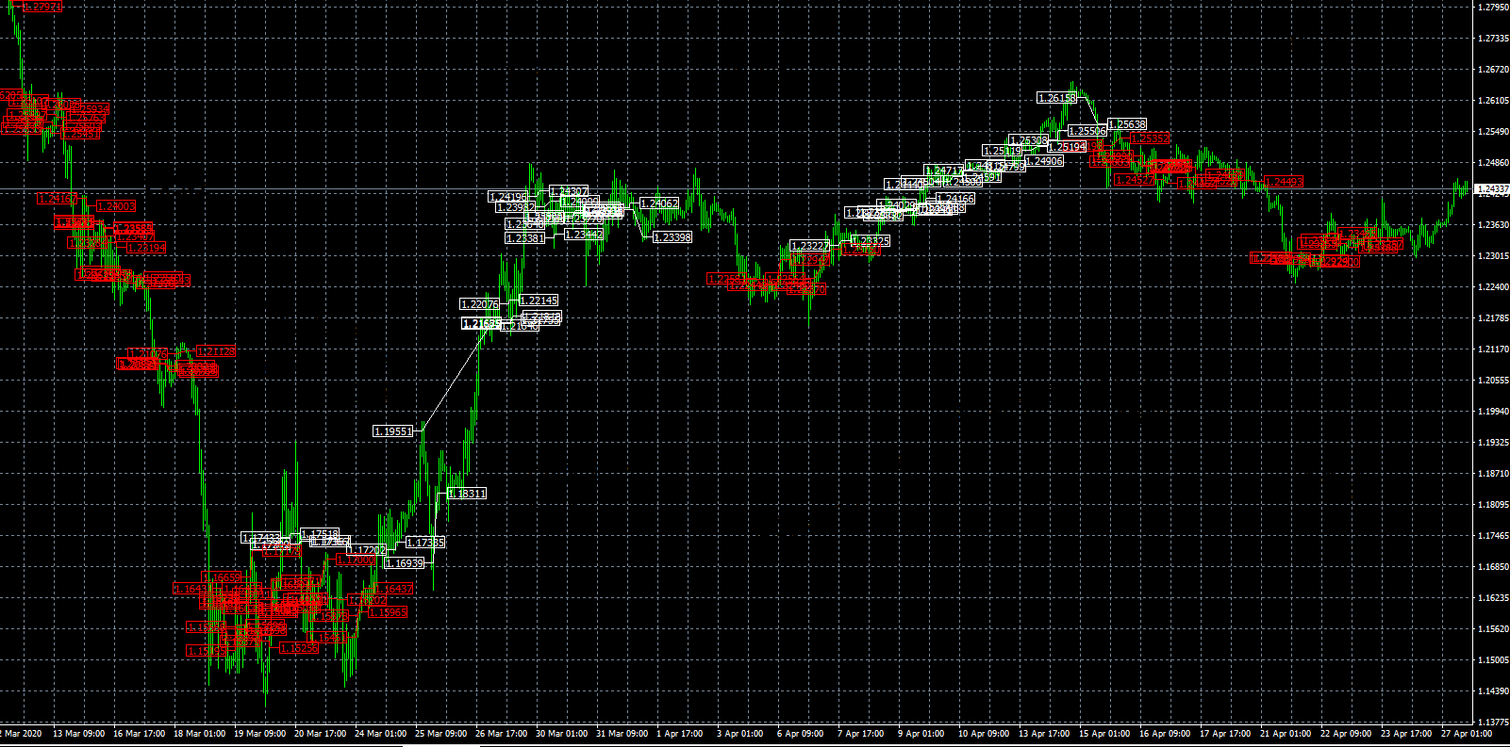Click the white trade label 1.23381
Image resolution: width=1510 pixels, height=747 pixels.
(524, 238)
